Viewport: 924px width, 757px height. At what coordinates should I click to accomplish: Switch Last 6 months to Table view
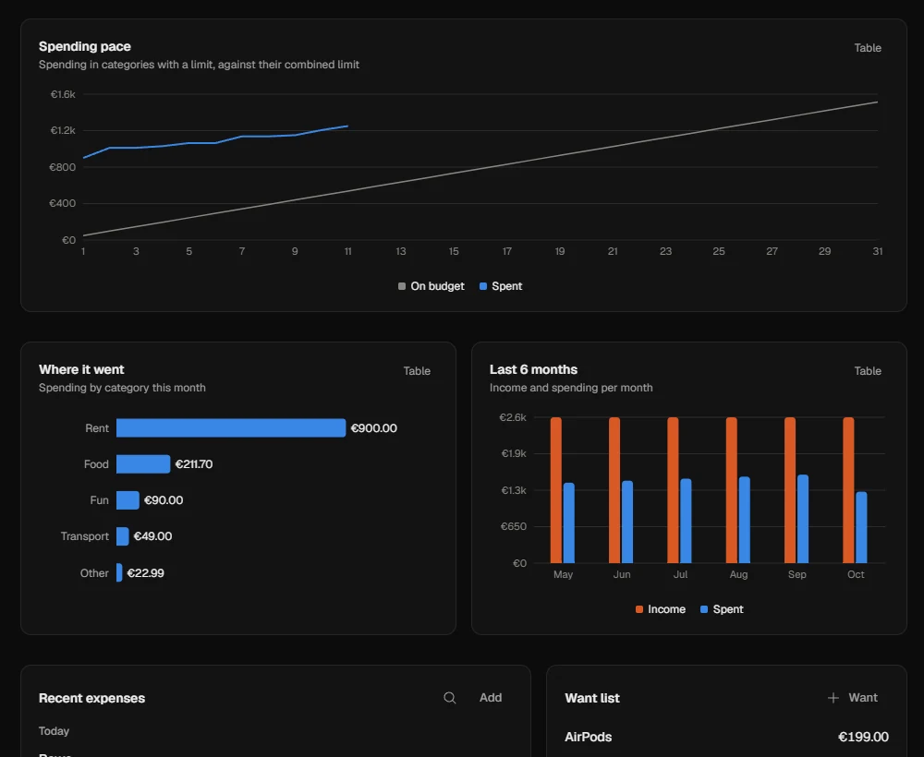click(868, 371)
